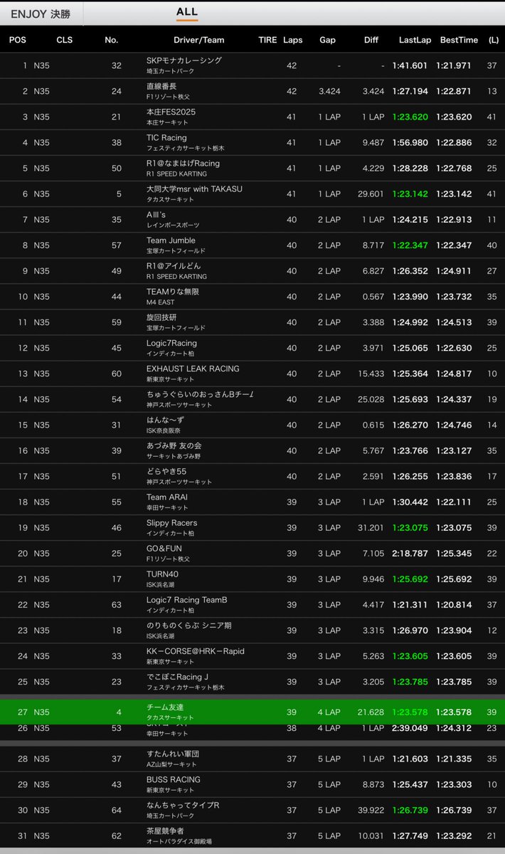Sort by CLS column header
The height and width of the screenshot is (854, 505).
[x=65, y=40]
